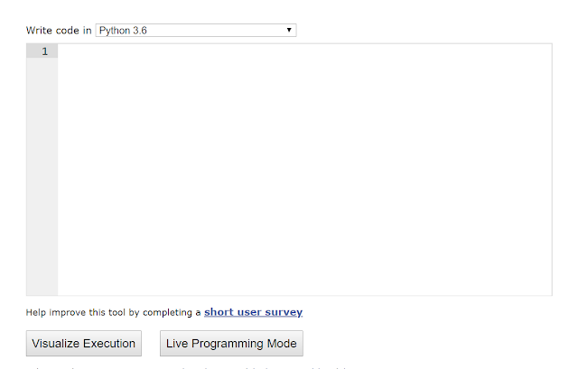Click the word "Visualize" on the left button
The height and width of the screenshot is (369, 578).
coord(58,344)
